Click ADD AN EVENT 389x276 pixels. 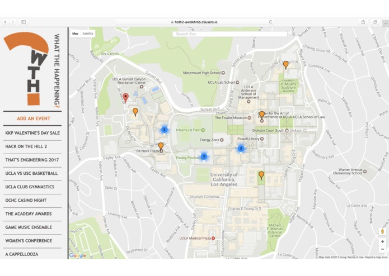[x=34, y=118]
